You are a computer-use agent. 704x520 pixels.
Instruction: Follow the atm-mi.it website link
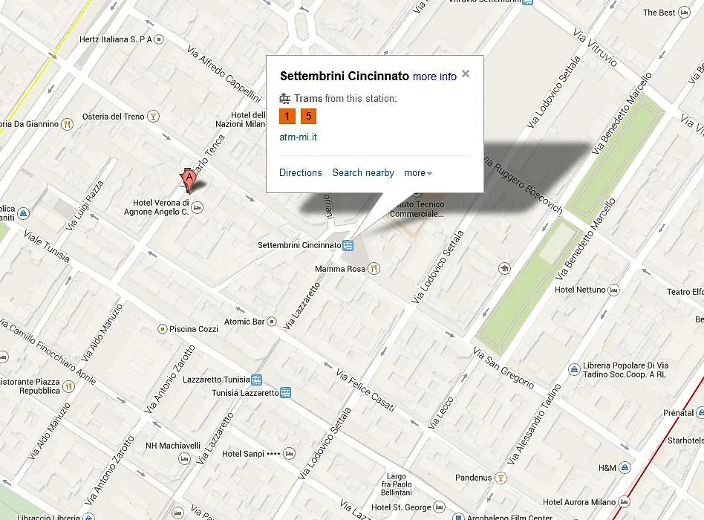click(x=298, y=137)
